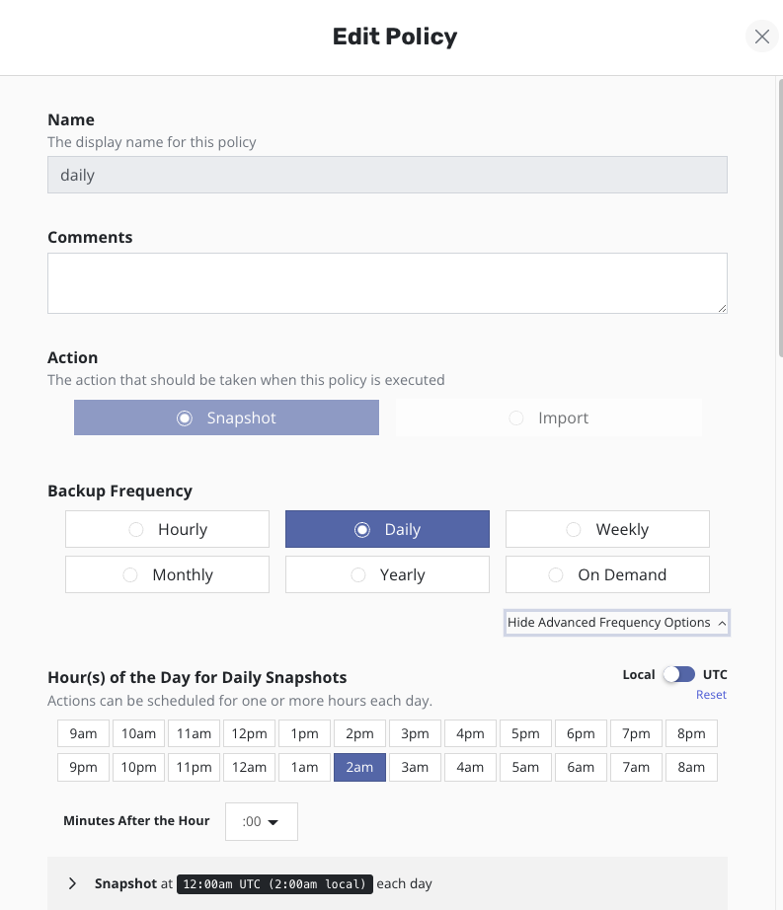This screenshot has width=783, height=910.
Task: Select the Import action option
Action: pyautogui.click(x=549, y=417)
